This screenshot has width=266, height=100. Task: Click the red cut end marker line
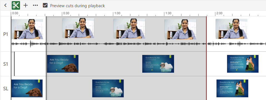point(207,58)
